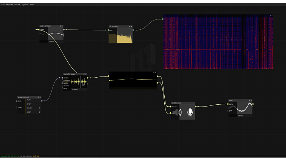The image size is (286, 161).
Task: Expand CONFIG on the audio analyzer
Action: pos(52,41)
